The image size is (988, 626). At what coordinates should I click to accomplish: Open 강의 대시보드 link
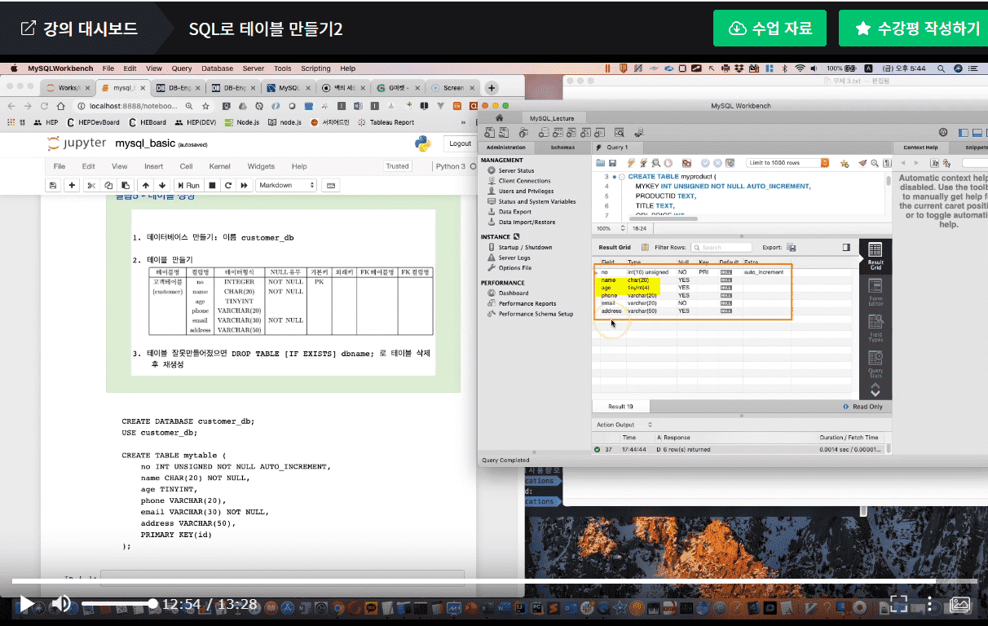[x=79, y=29]
